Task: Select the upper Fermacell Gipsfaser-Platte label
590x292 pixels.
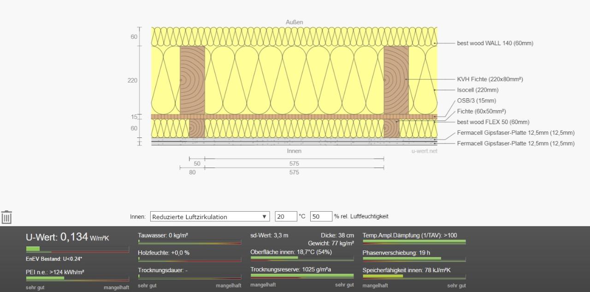Action: [x=516, y=133]
